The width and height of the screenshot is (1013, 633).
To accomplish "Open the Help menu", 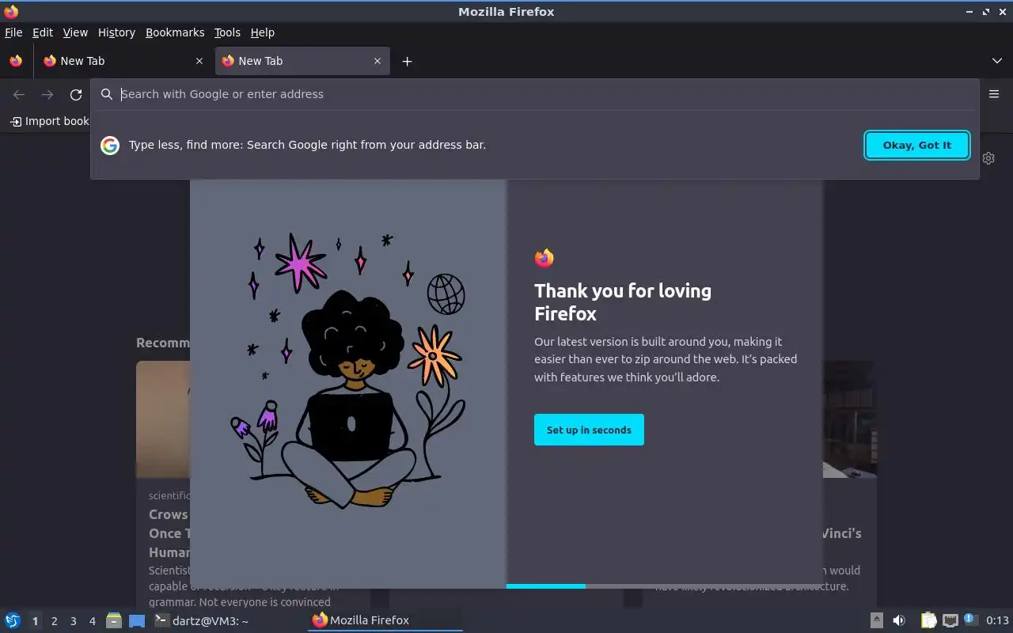I will [263, 32].
